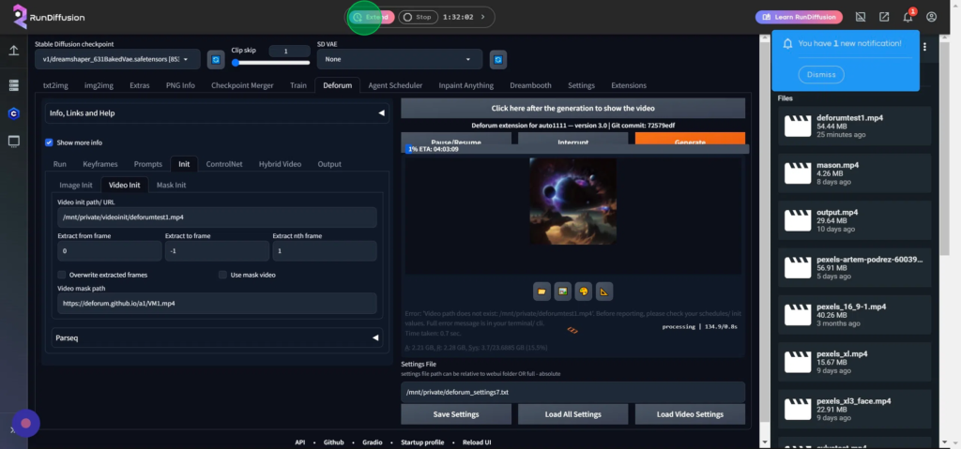This screenshot has height=449, width=961.
Task: Click the Extract to frame field
Action: pyautogui.click(x=217, y=251)
